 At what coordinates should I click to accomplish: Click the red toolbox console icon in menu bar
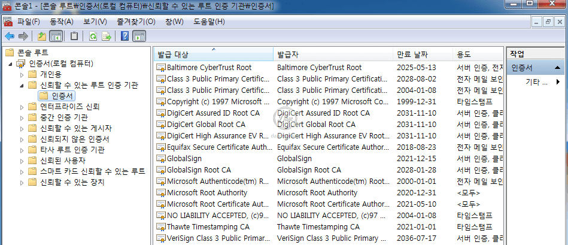8,22
